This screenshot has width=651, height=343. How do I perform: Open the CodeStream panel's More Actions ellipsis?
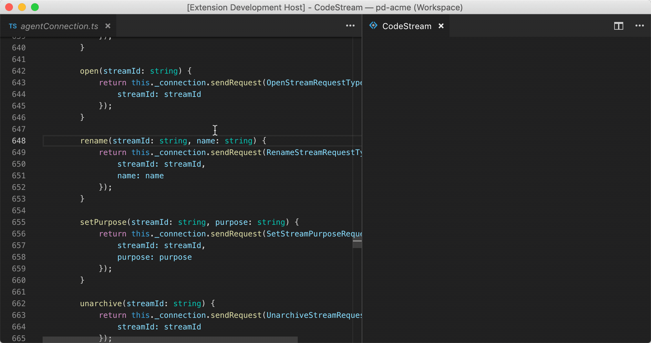pos(639,26)
